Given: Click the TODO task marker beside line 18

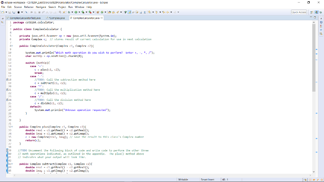Looking at the screenshot, I should pos(7,79).
